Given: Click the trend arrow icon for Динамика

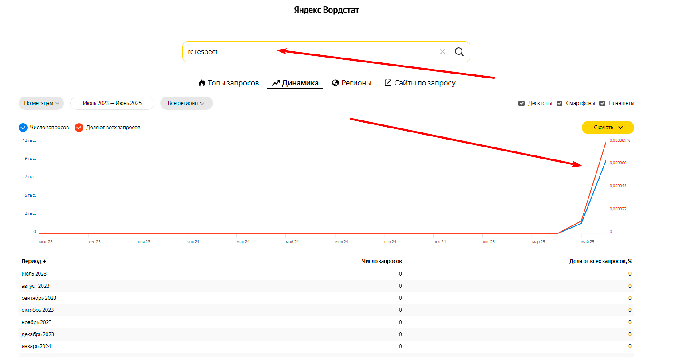Looking at the screenshot, I should 276,83.
